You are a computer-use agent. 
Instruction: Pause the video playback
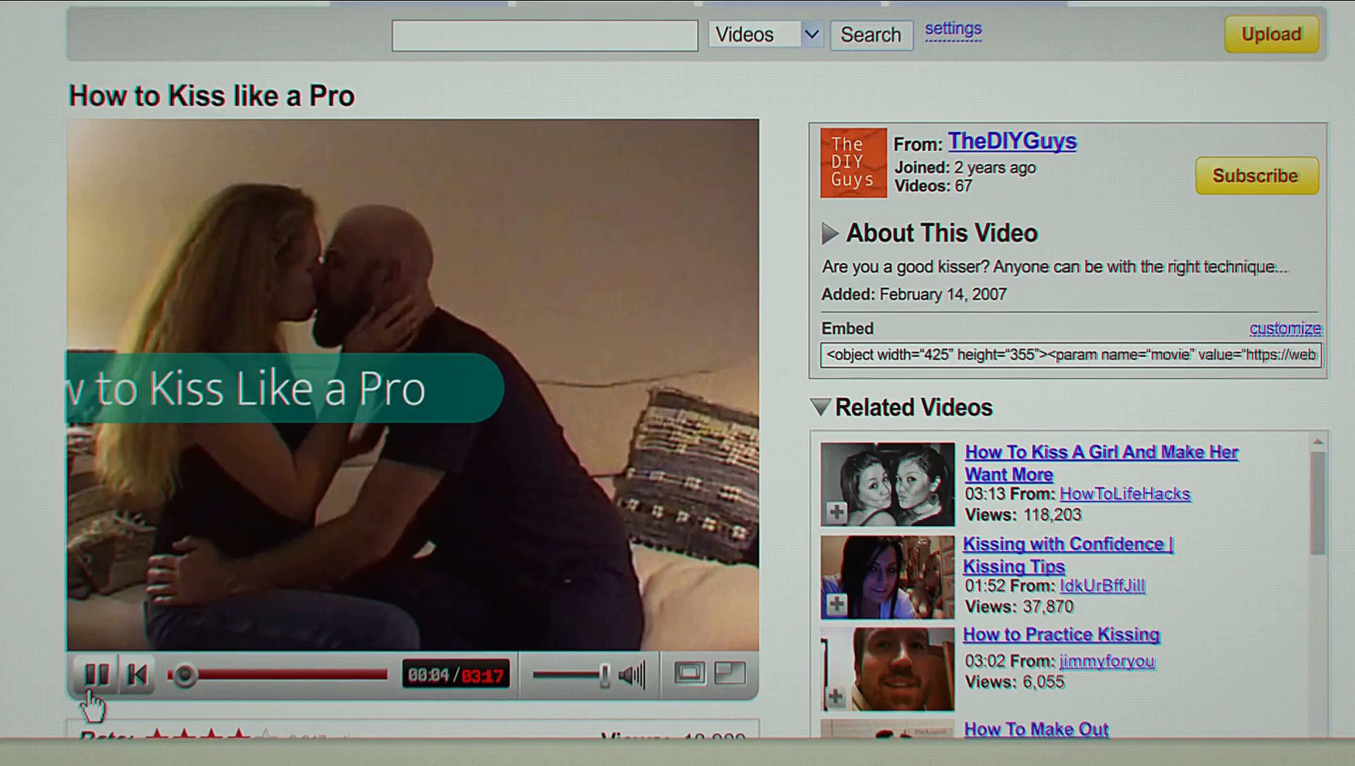pos(96,674)
